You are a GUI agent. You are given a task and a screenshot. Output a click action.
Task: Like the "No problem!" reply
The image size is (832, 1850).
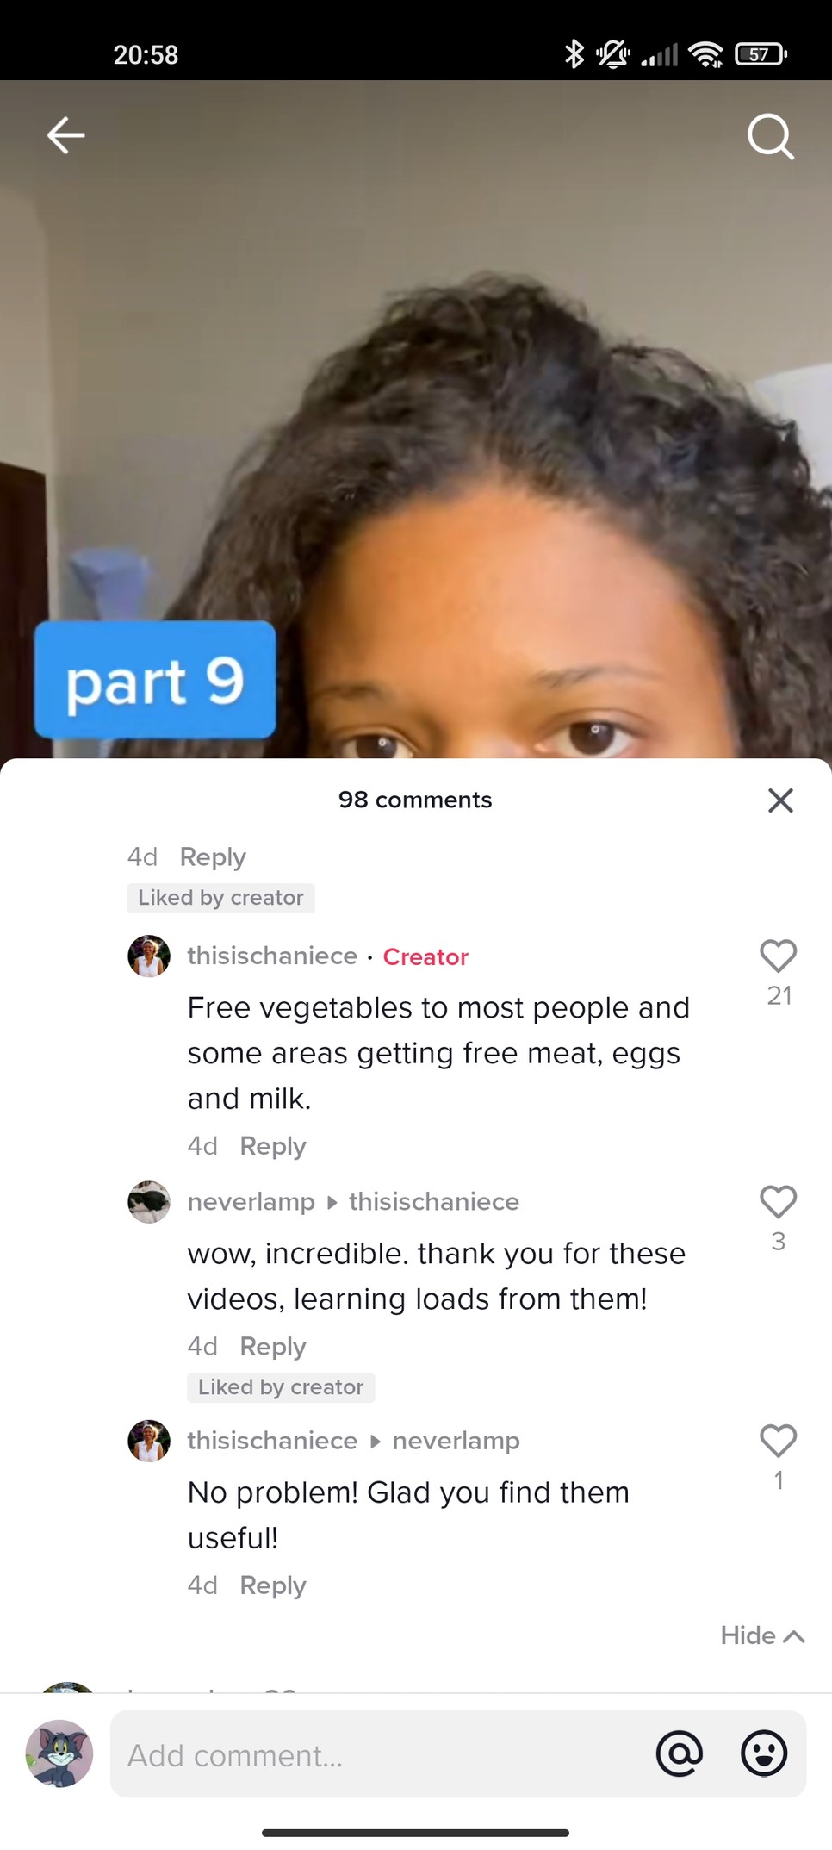(x=779, y=1441)
